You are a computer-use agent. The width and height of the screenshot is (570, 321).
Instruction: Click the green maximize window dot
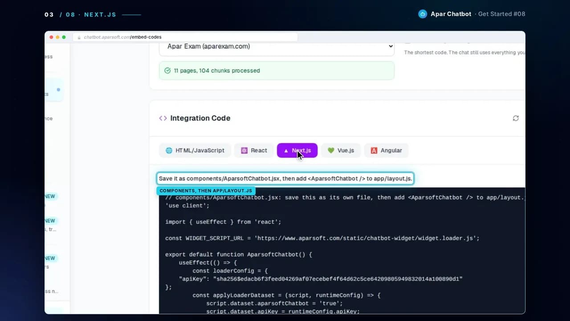pos(64,37)
